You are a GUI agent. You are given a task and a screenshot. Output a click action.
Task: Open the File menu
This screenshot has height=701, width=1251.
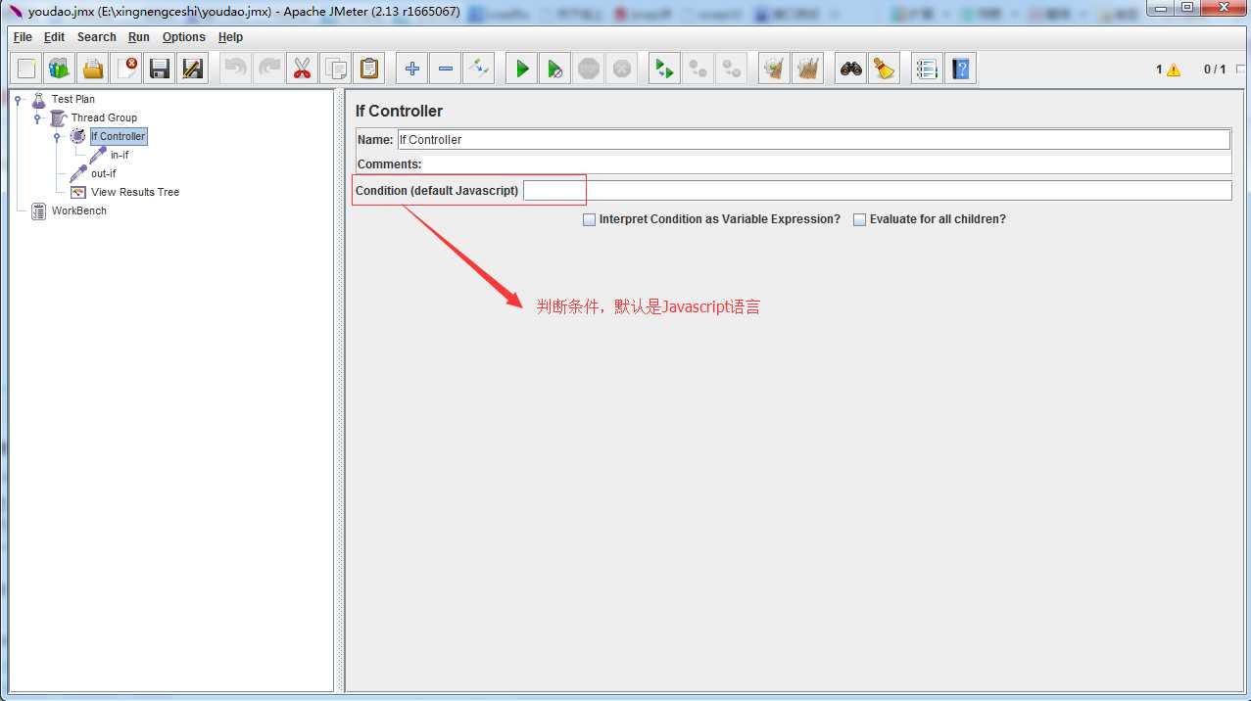tap(23, 37)
